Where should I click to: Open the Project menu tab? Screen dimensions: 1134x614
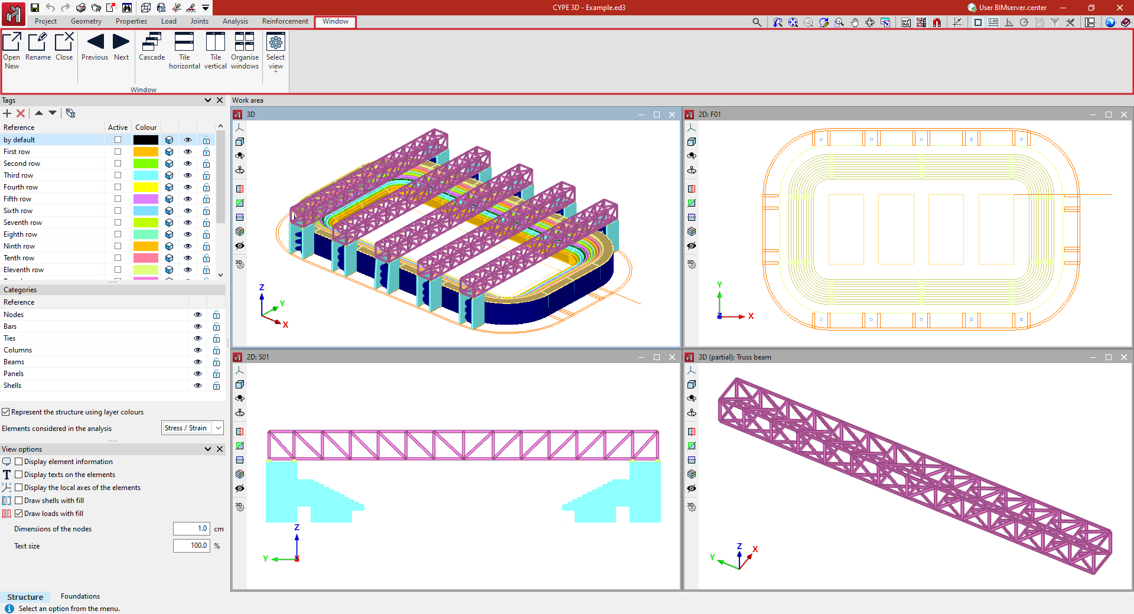(45, 21)
